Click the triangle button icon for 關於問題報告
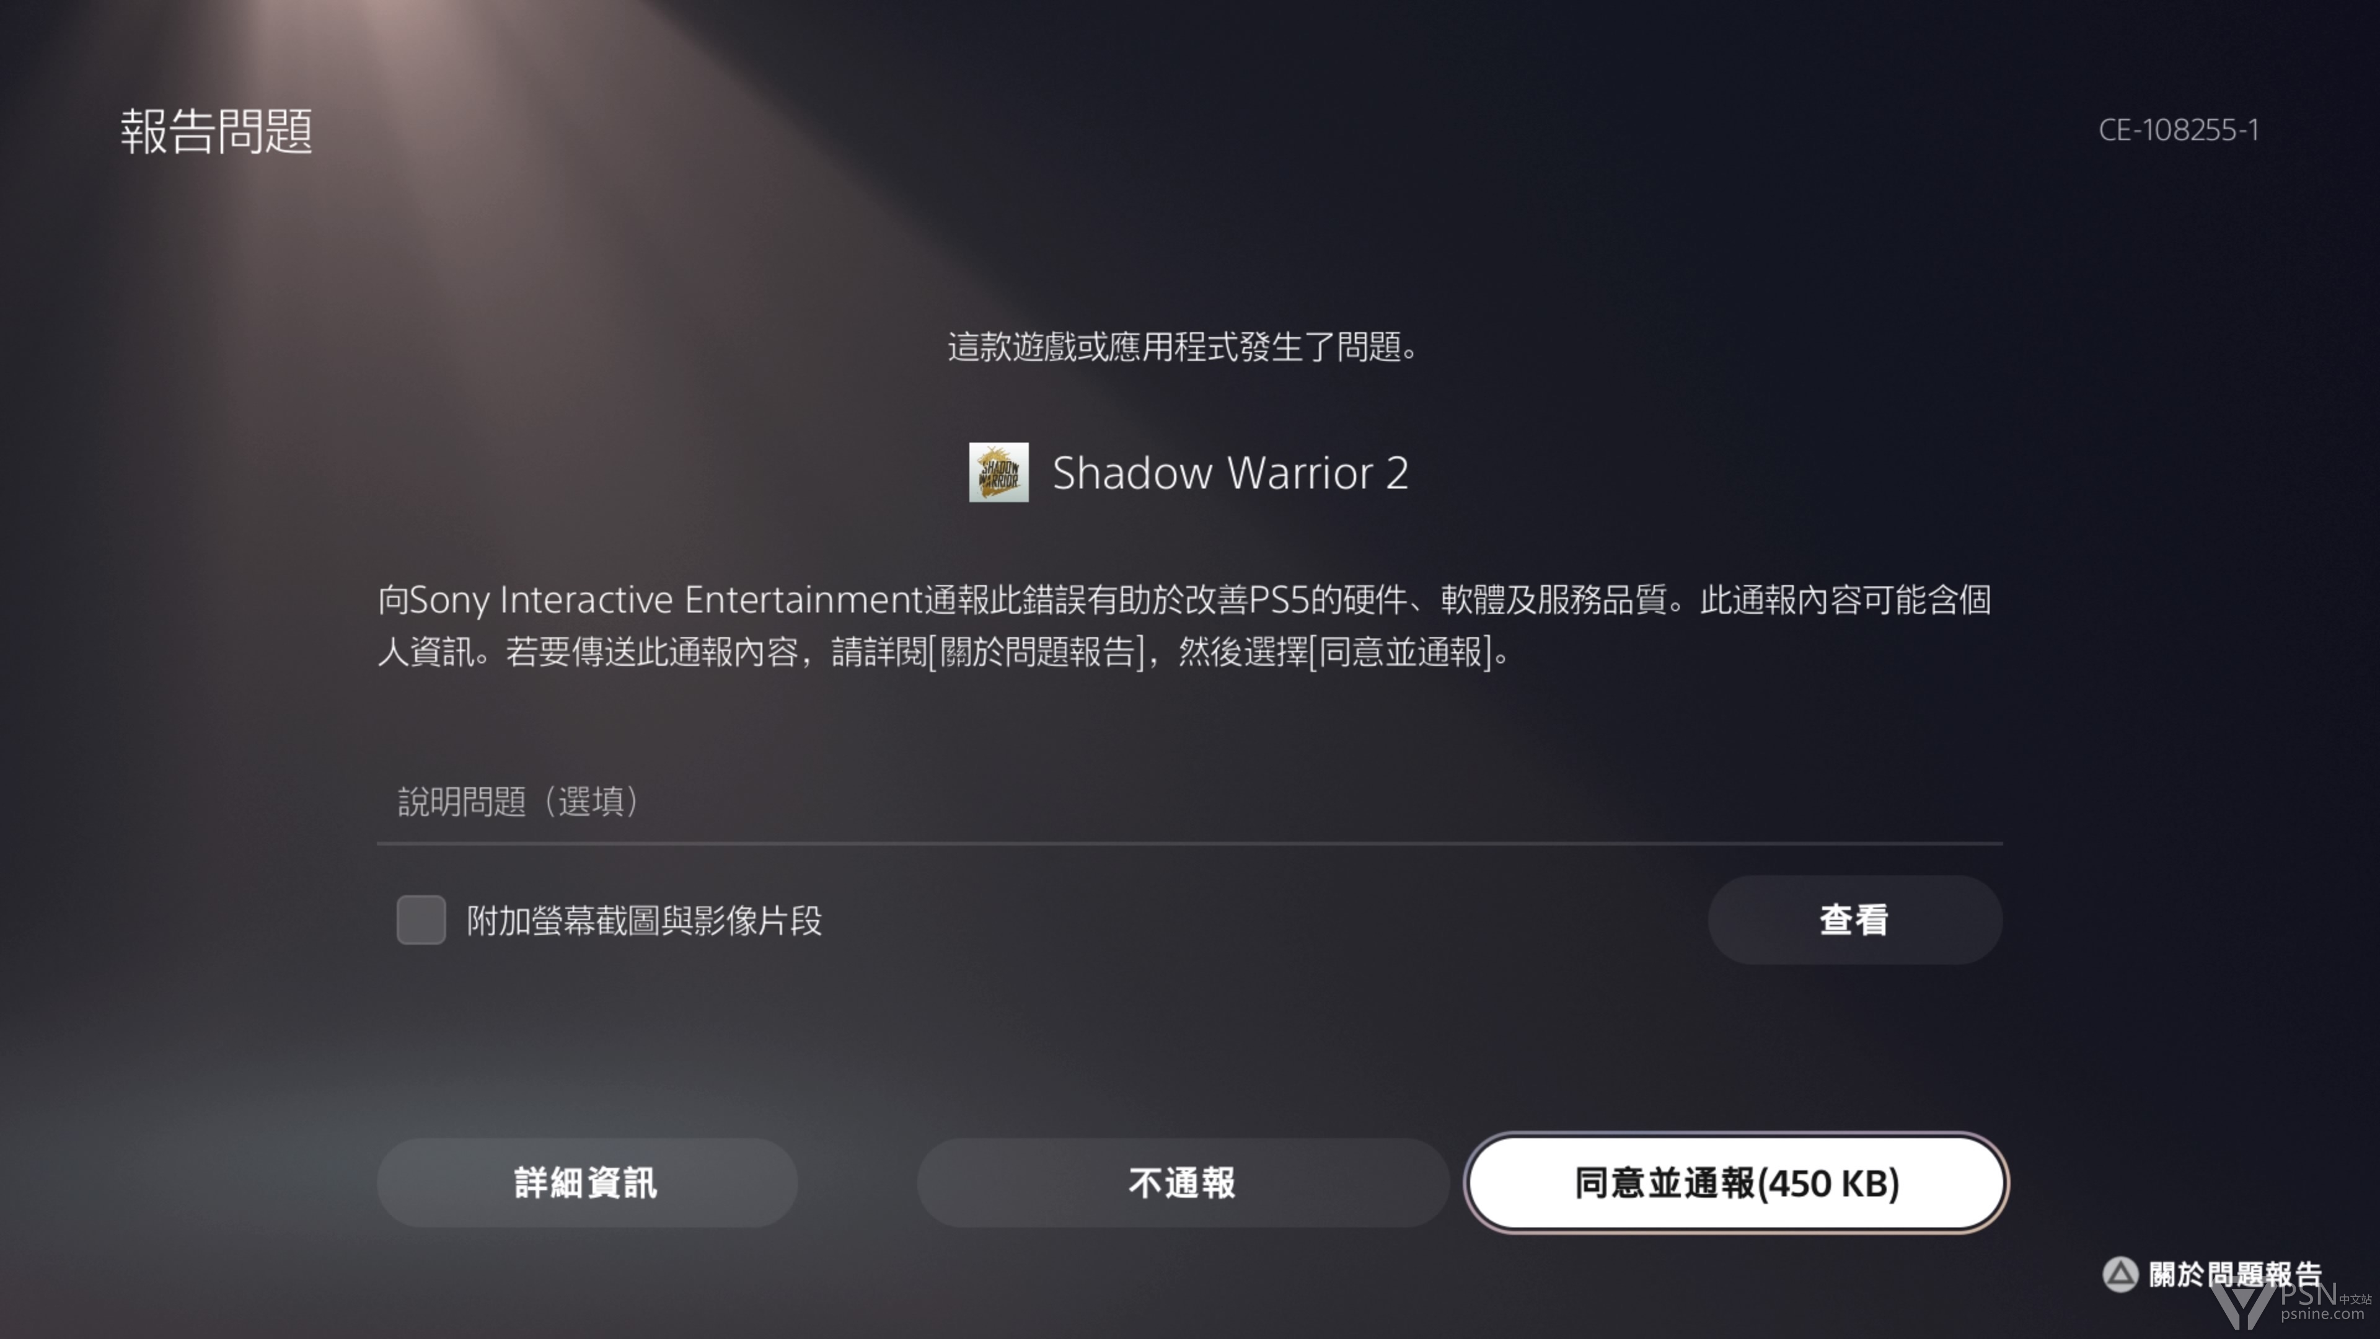Screen dimensions: 2380x1339 pyautogui.click(x=2120, y=1275)
